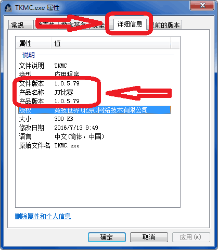The width and height of the screenshot is (218, 250).
Task: Click the 说明 group header
Action: pos(29,55)
